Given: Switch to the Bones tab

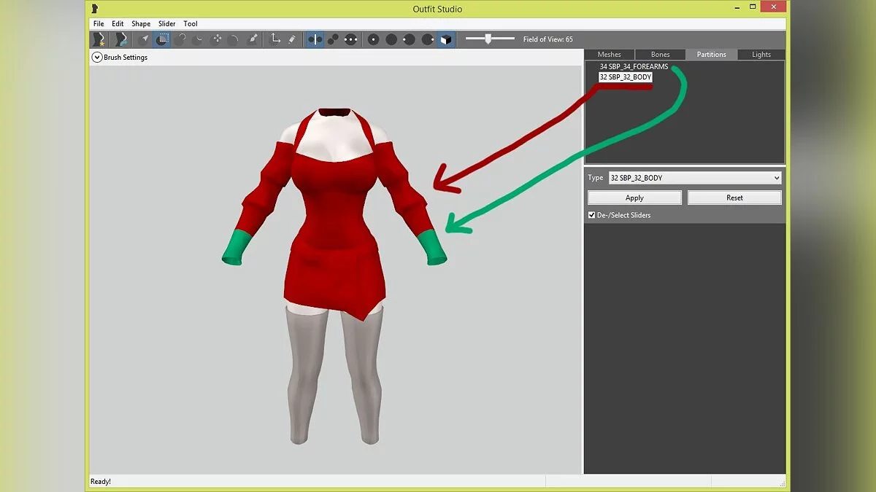Looking at the screenshot, I should click(660, 55).
